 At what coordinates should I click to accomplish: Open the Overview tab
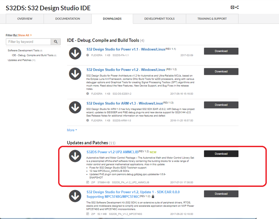pos(25,19)
